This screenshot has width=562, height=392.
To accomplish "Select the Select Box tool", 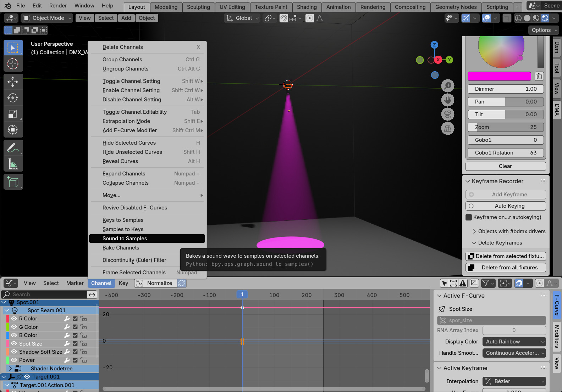I will click(x=13, y=48).
